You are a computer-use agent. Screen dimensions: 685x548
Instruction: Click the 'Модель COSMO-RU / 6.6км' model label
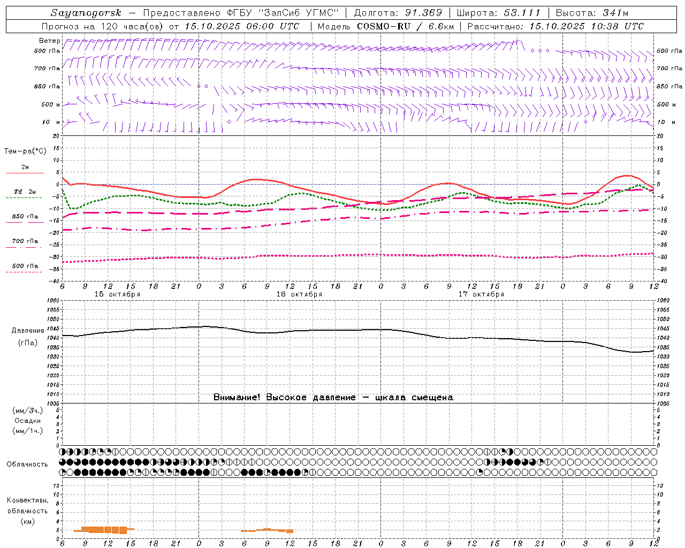coord(386,26)
